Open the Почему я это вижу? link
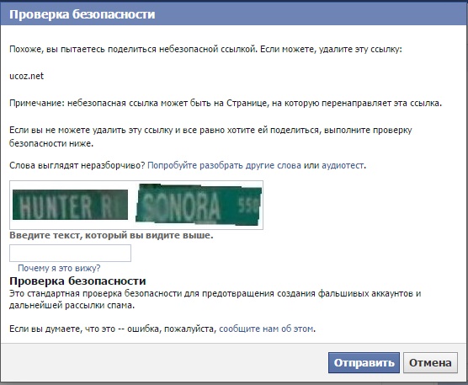Viewport: 468px width, 385px height. pos(59,268)
